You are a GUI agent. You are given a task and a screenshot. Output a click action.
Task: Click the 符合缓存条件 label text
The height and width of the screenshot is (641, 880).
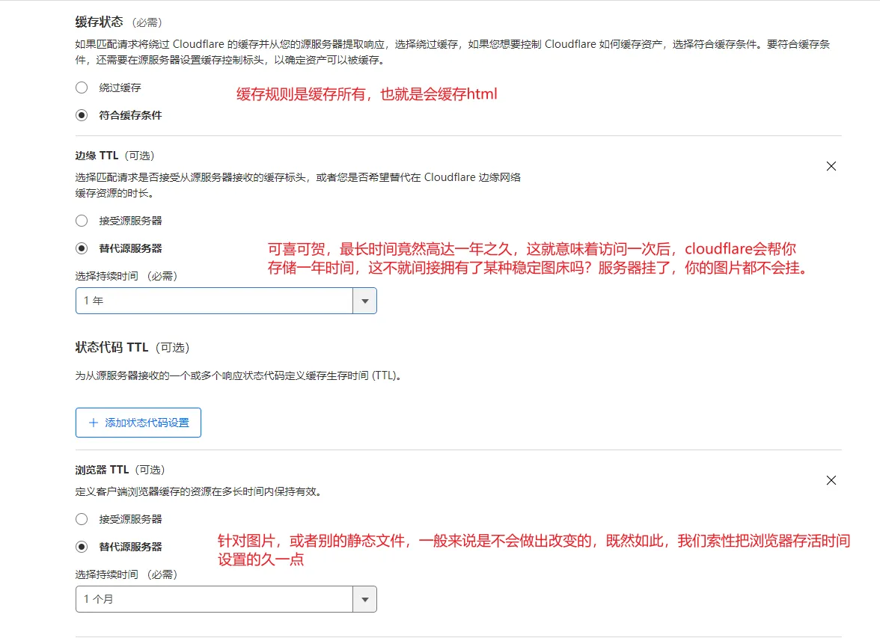pos(130,115)
